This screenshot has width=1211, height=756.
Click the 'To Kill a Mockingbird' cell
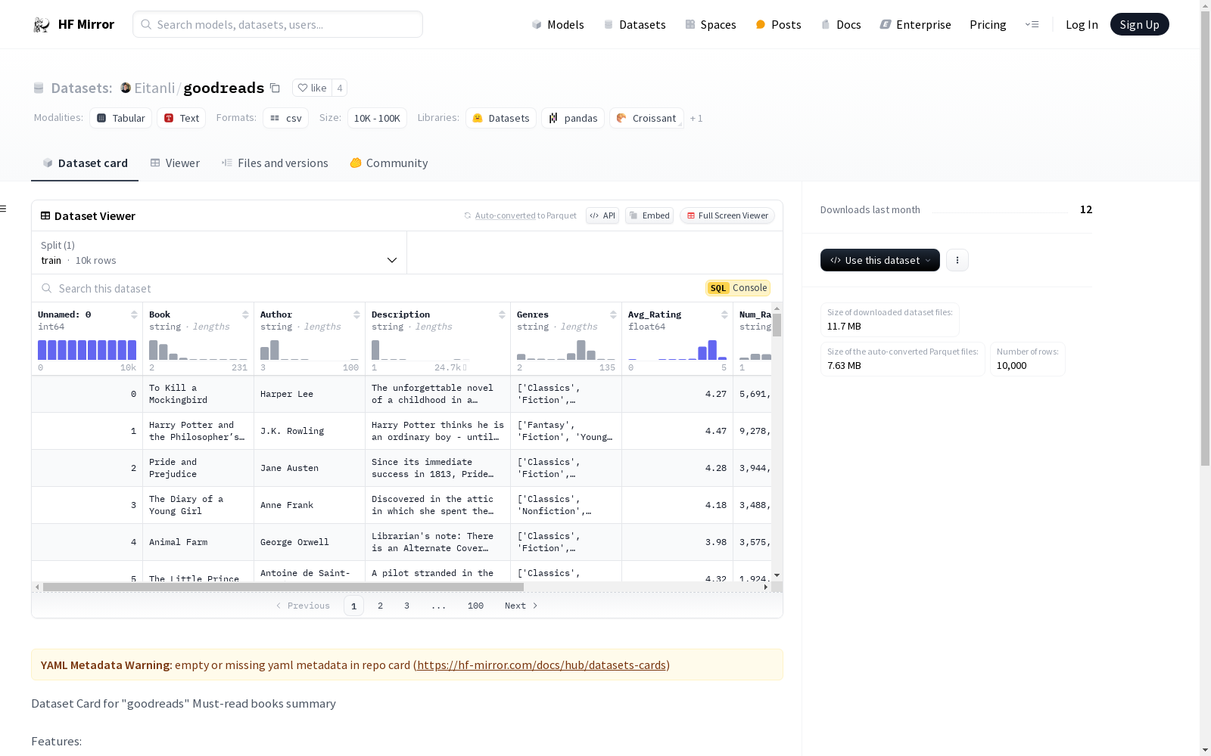[x=198, y=394]
